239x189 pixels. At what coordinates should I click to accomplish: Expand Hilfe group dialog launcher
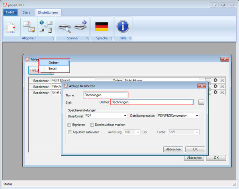[130, 38]
